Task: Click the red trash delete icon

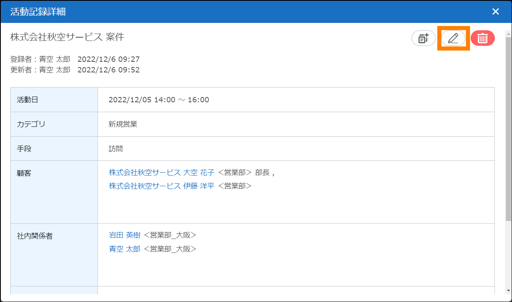Action: click(483, 38)
